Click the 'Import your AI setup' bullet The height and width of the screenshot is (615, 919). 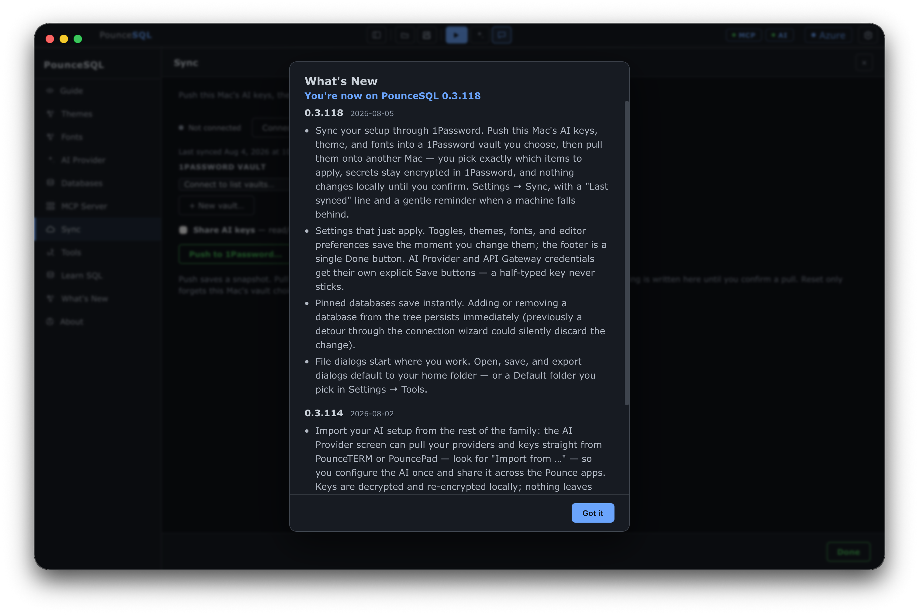tap(461, 458)
